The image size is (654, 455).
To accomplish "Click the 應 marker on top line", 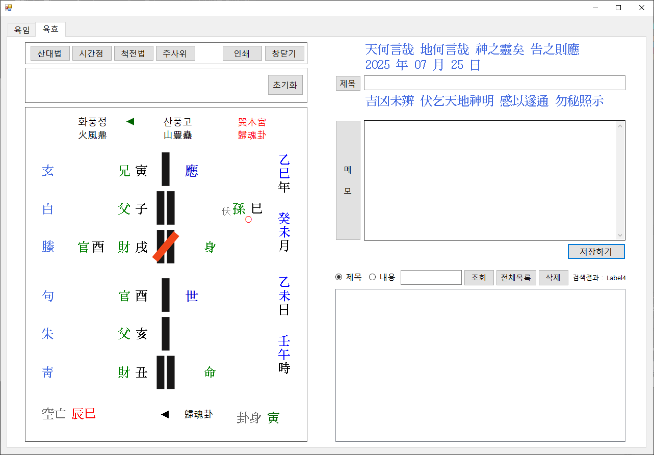I will pyautogui.click(x=192, y=171).
